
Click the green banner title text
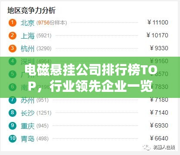pos(91,78)
